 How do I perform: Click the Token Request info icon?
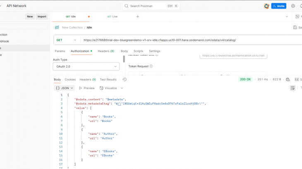coord(151,66)
